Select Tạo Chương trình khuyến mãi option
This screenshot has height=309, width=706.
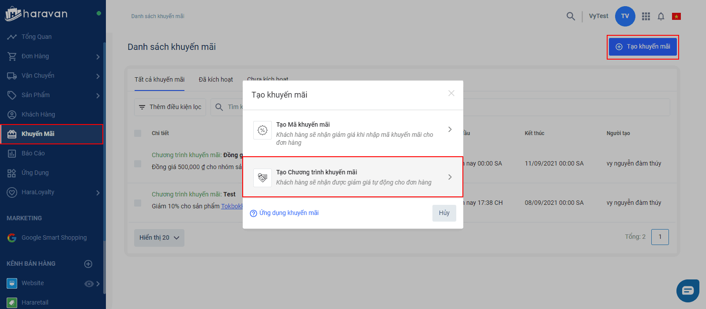tap(353, 177)
